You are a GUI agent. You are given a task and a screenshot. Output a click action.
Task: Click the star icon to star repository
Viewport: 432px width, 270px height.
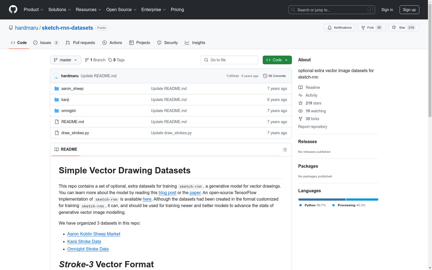pyautogui.click(x=394, y=28)
